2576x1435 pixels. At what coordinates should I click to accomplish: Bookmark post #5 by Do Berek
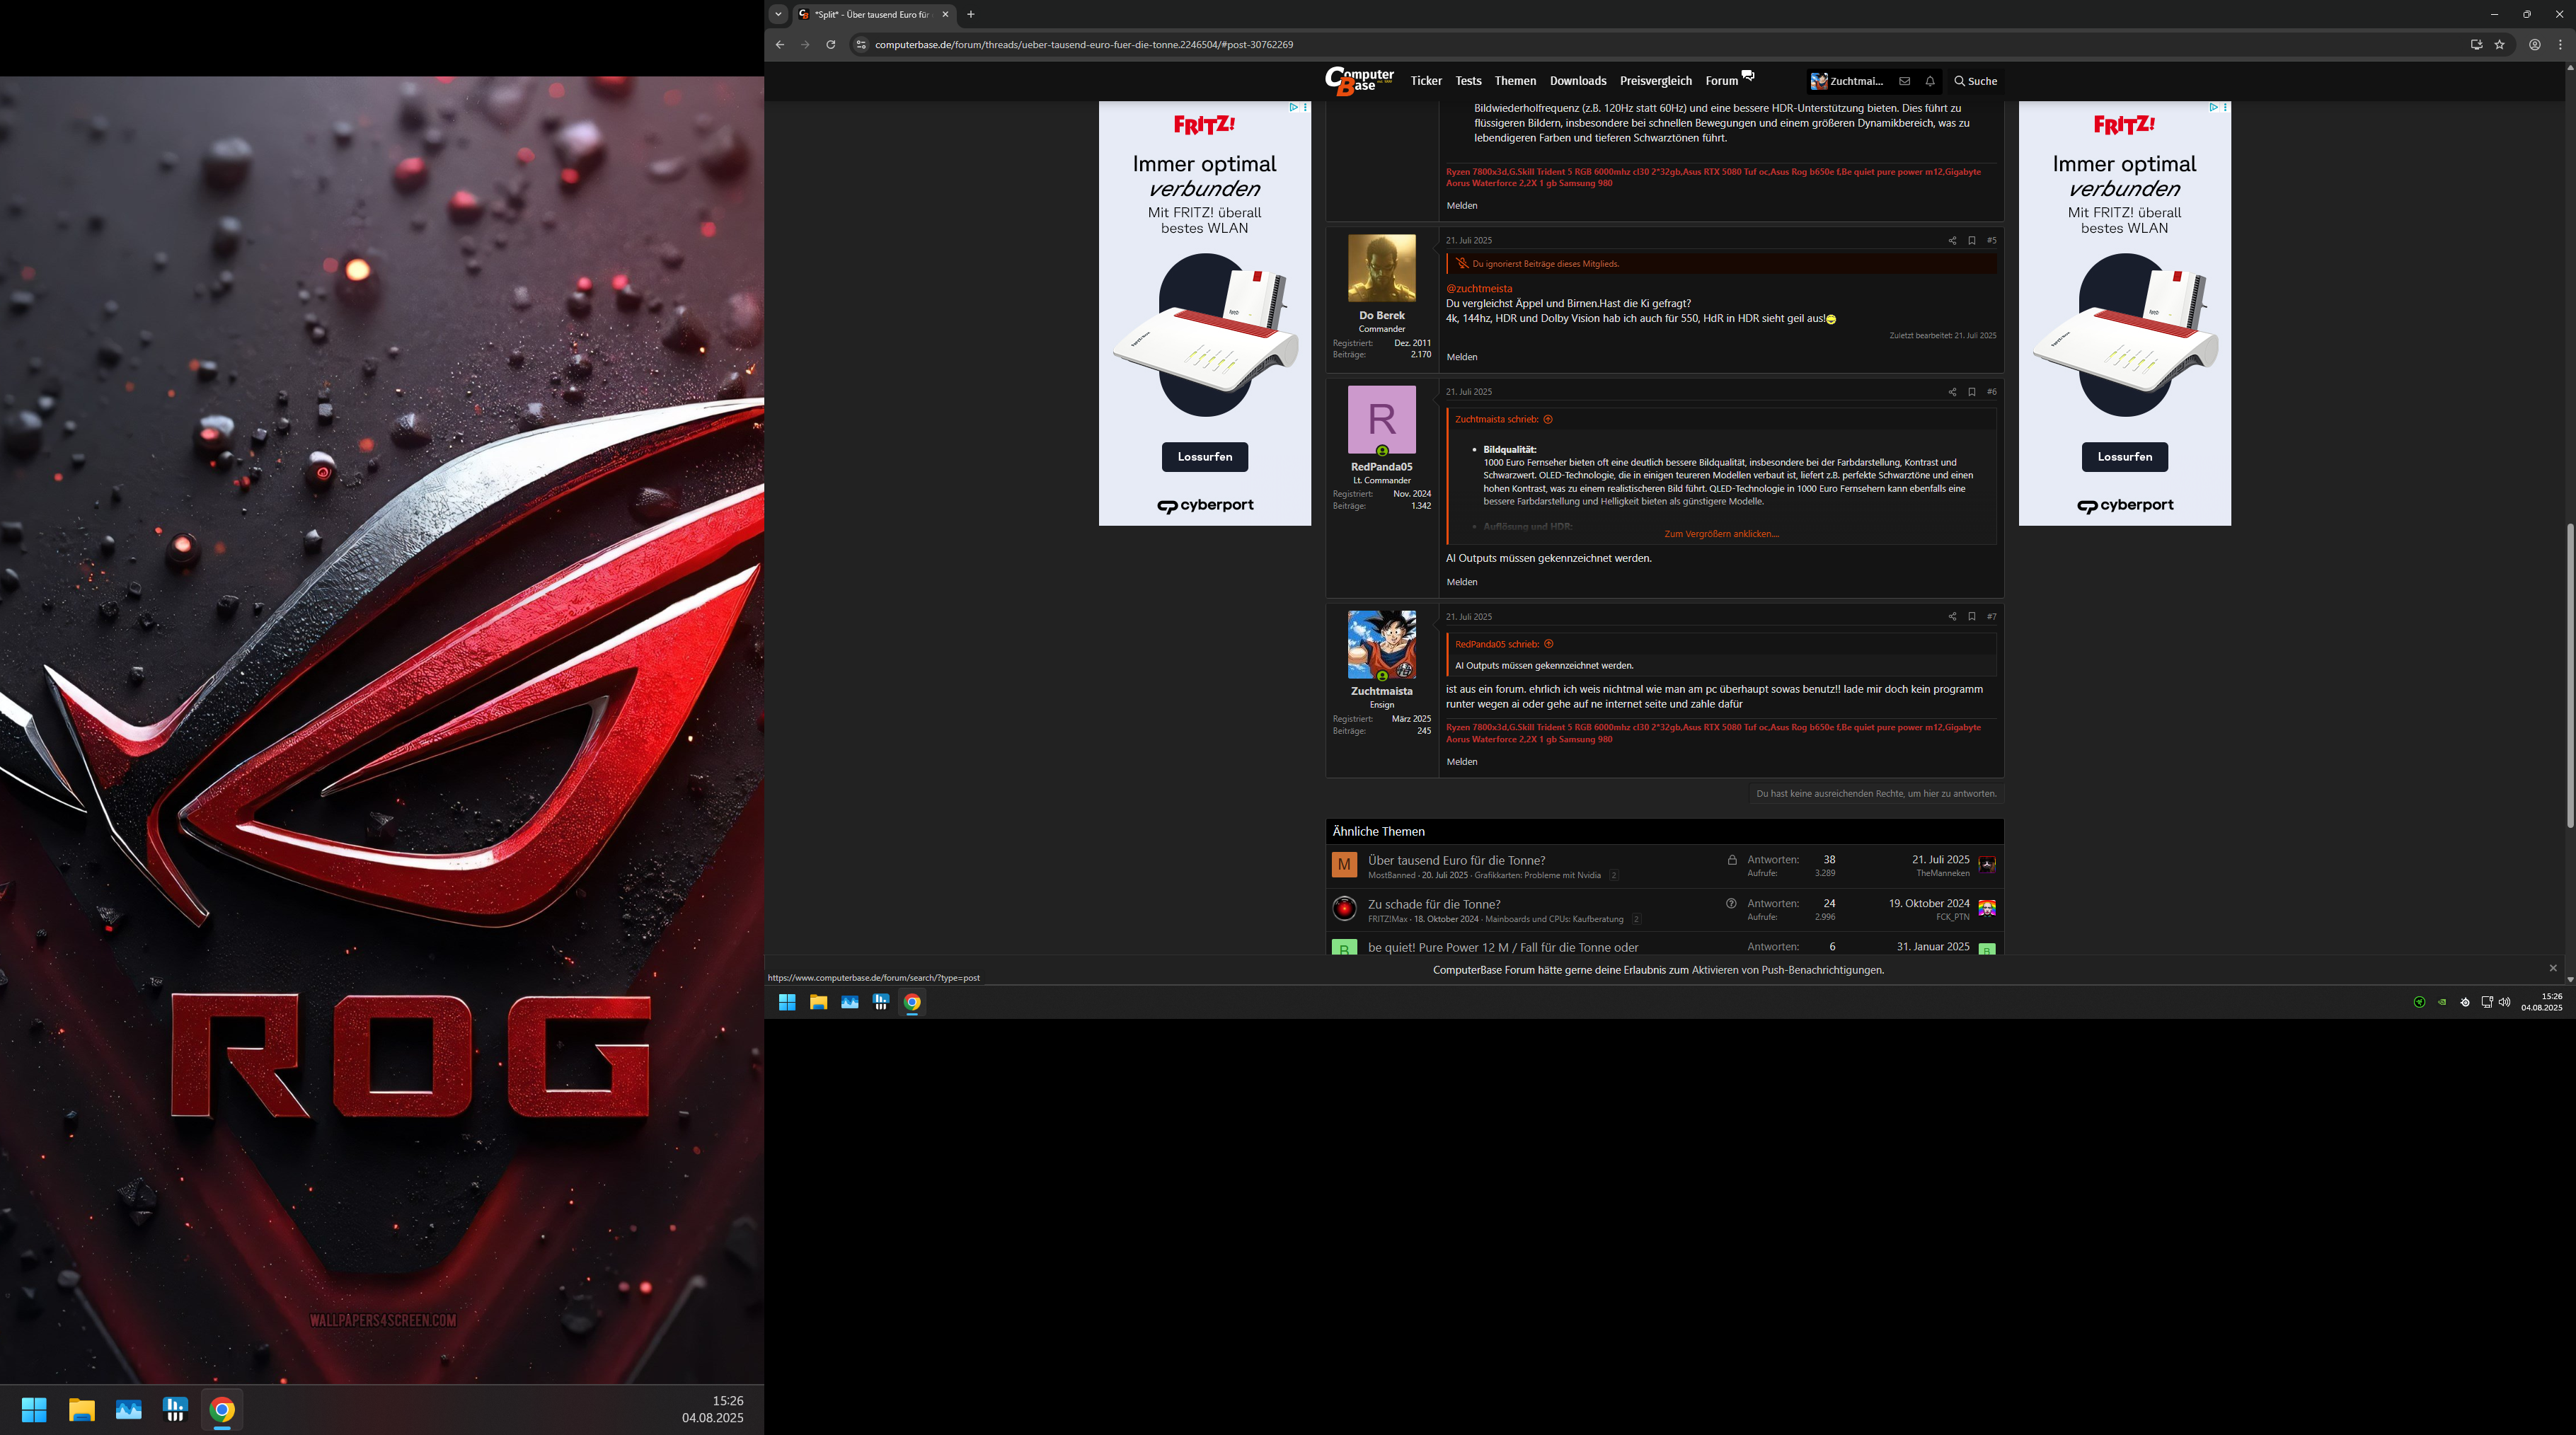(1971, 241)
